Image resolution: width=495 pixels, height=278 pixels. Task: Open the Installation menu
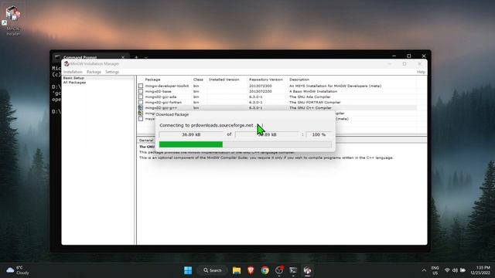click(73, 72)
